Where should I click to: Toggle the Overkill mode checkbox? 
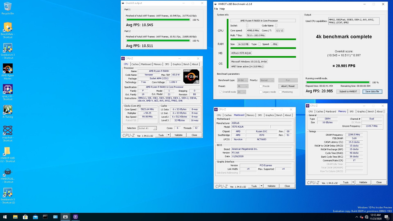(x=221, y=92)
